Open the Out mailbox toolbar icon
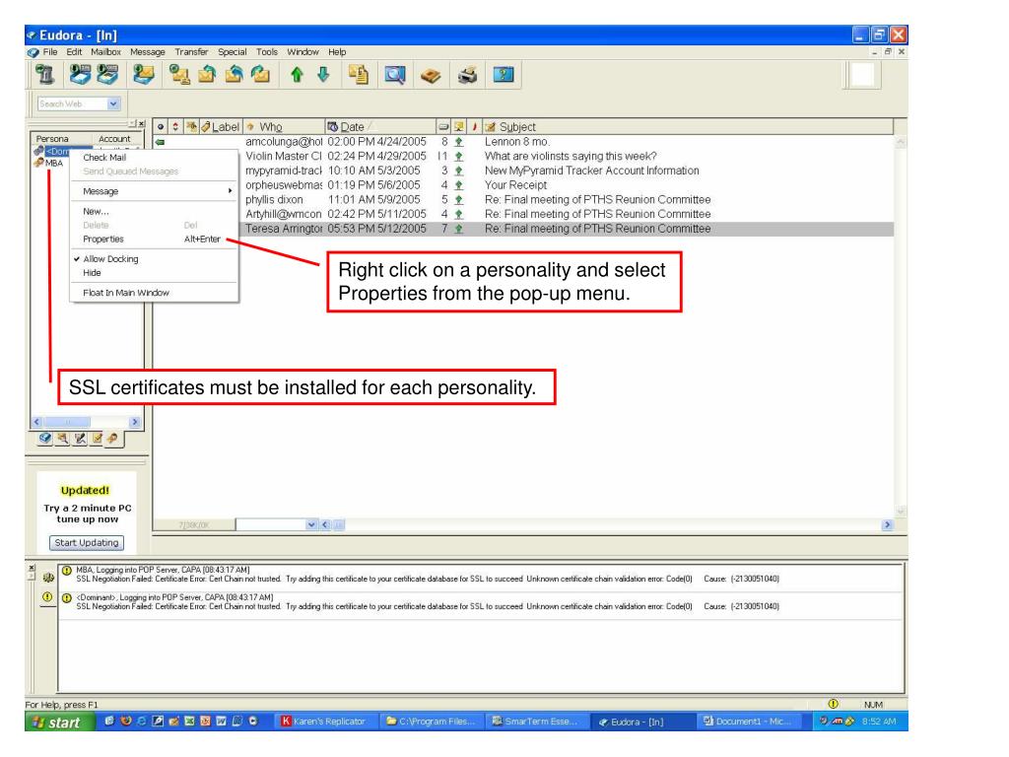 click(107, 75)
